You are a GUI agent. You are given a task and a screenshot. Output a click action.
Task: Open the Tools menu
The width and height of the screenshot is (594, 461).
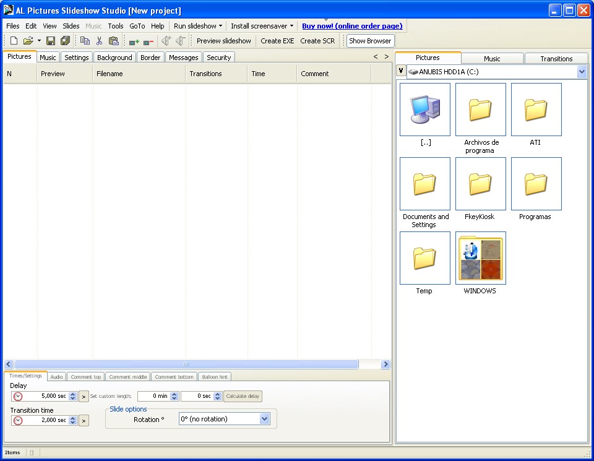[x=116, y=26]
